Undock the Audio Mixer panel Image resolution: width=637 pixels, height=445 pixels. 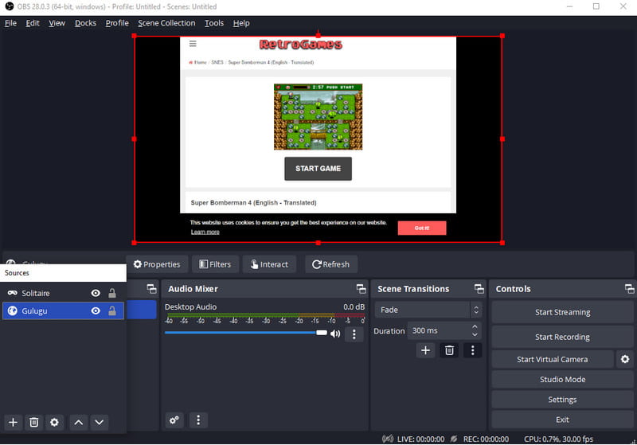[x=361, y=289]
